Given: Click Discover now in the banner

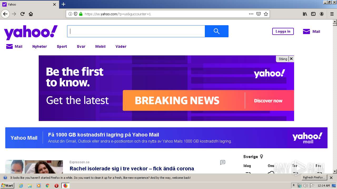Looking at the screenshot, I should [268, 101].
